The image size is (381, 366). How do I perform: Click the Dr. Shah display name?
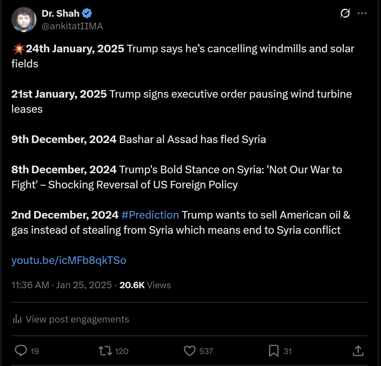coord(60,13)
